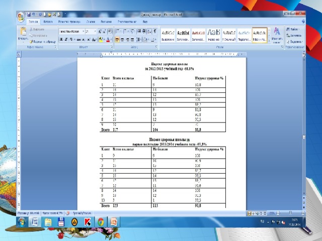Toggle Italic formatting
322x241 pixels.
[66, 39]
